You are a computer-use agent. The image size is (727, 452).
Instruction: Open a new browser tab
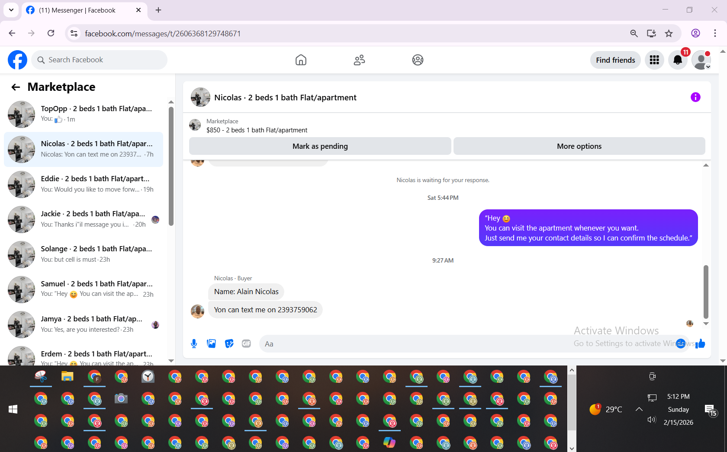click(x=158, y=10)
